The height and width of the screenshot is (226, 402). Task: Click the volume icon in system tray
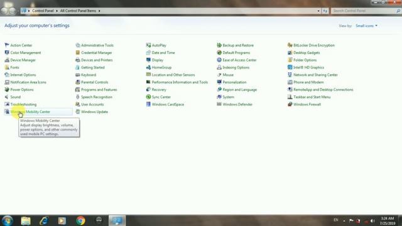click(372, 220)
